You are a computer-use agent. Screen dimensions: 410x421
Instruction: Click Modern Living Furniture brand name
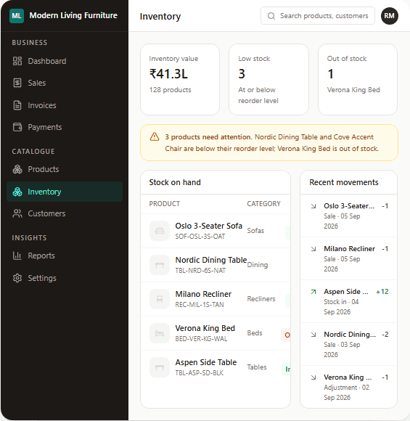(73, 15)
